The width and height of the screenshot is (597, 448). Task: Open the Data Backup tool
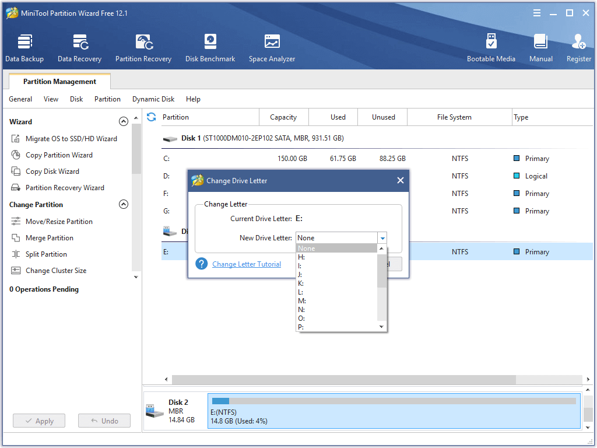[x=24, y=48]
